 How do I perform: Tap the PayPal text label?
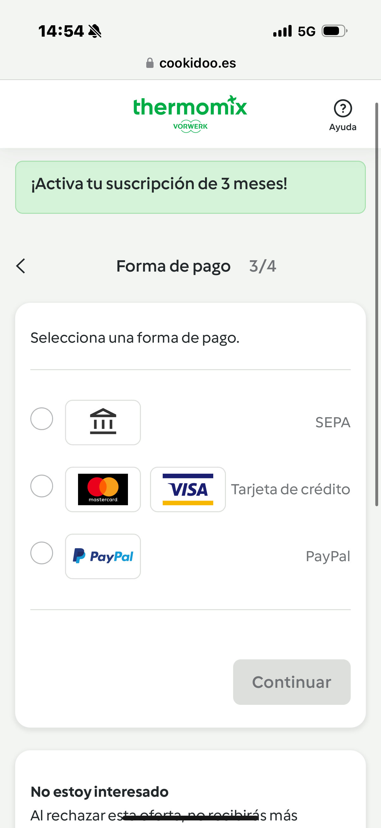click(328, 556)
